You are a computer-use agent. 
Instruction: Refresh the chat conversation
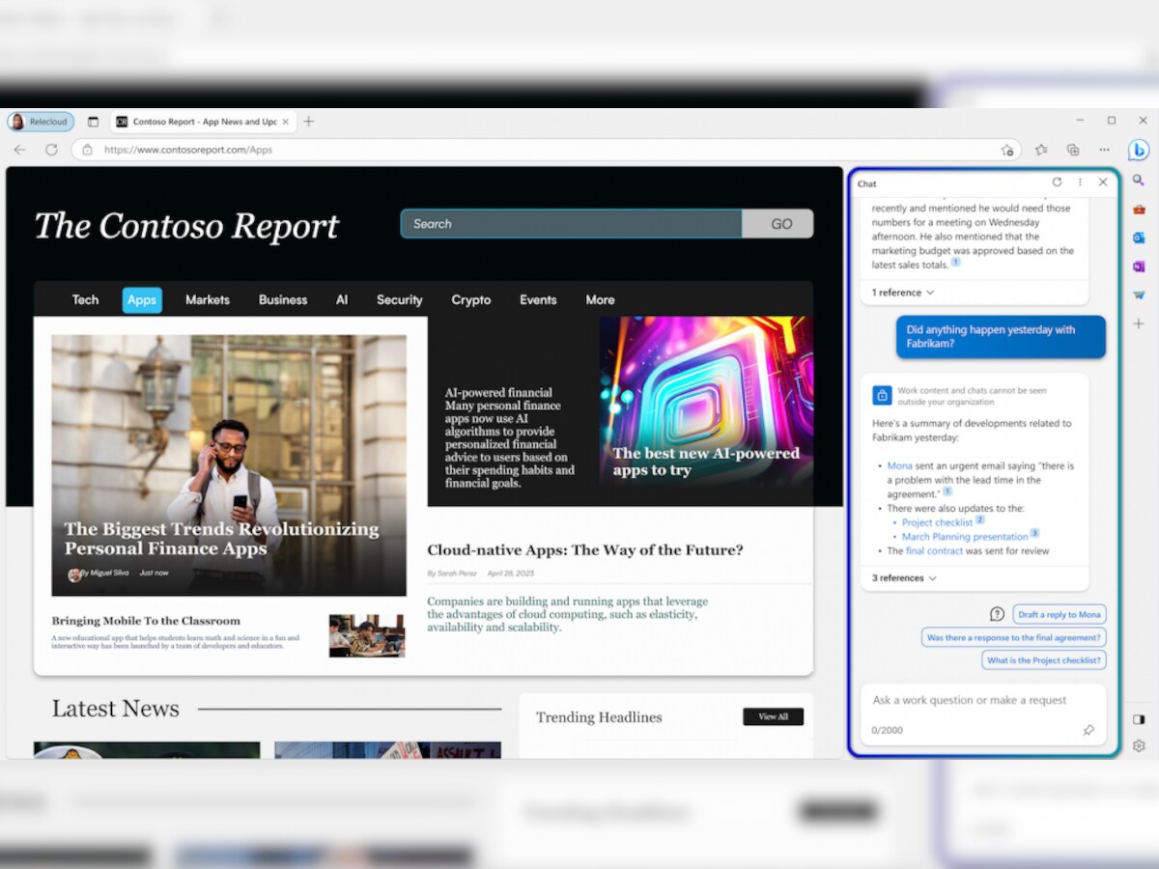(x=1057, y=182)
